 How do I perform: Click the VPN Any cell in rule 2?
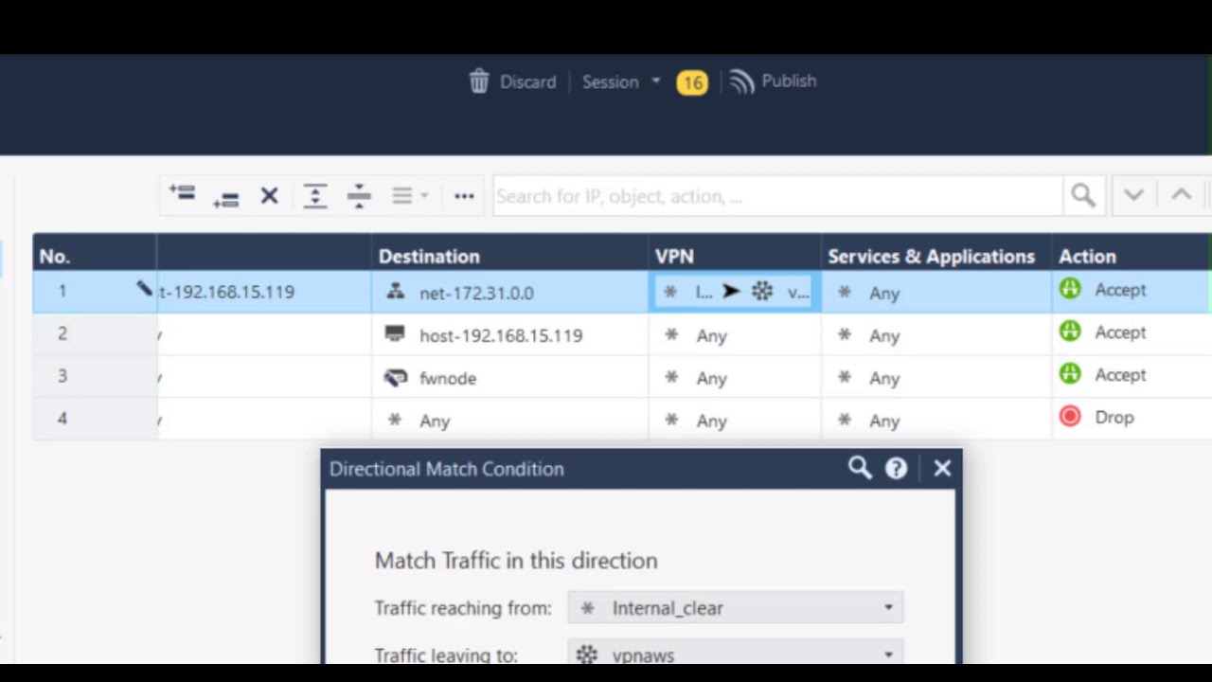735,335
